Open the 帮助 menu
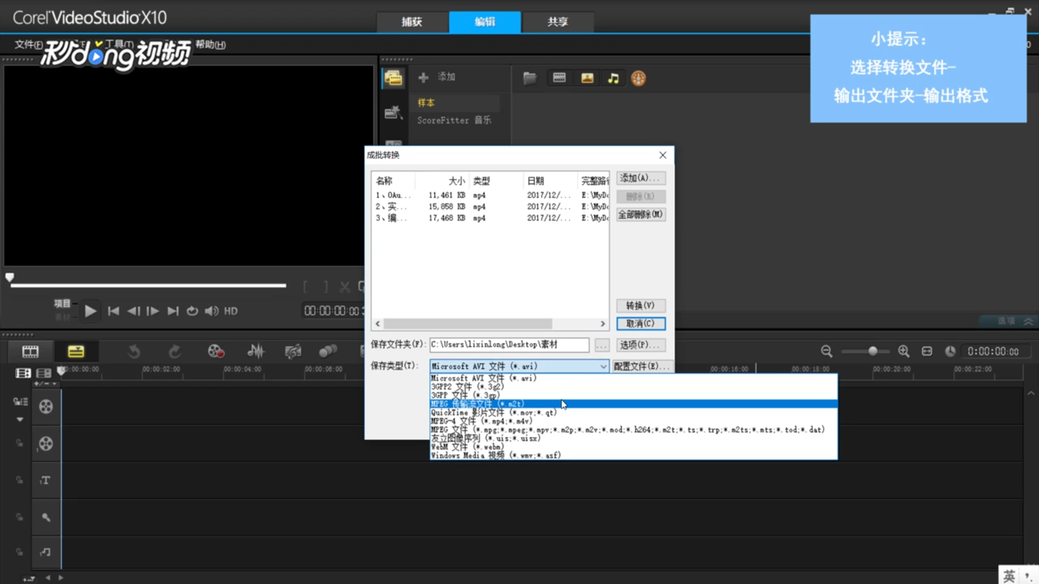The height and width of the screenshot is (584, 1039). pos(211,44)
